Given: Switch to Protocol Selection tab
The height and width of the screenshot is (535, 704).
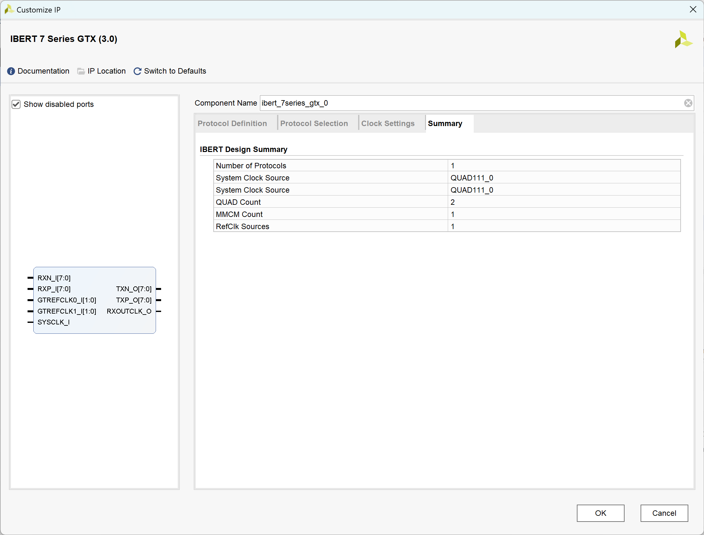Looking at the screenshot, I should click(314, 124).
